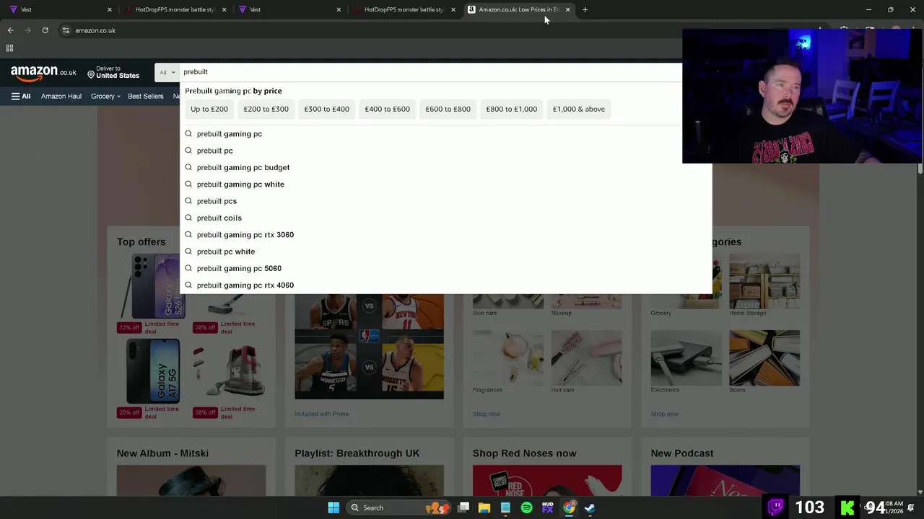
Task: Click 'Shop now' under Electronics
Action: (664, 414)
